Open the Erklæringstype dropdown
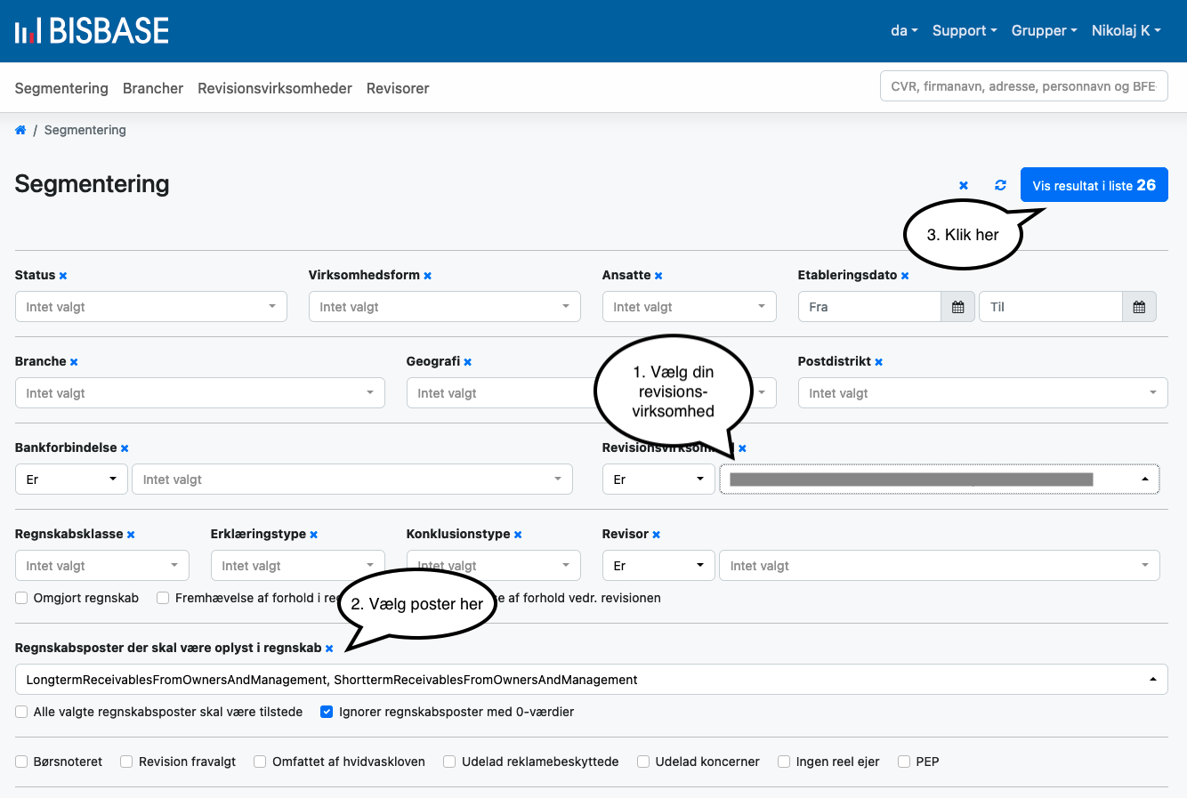Viewport: 1187px width, 798px height. click(298, 566)
